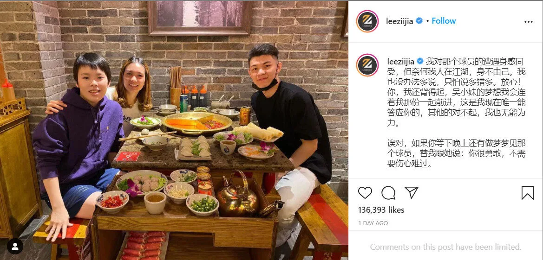543x260 pixels.
Task: Click the 'Comments on this post have been limited' notice
Action: point(446,247)
